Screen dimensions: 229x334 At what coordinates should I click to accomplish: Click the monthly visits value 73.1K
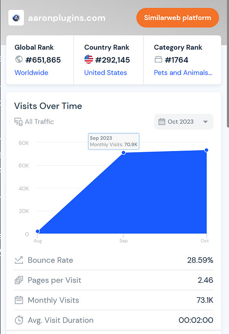[x=205, y=300]
